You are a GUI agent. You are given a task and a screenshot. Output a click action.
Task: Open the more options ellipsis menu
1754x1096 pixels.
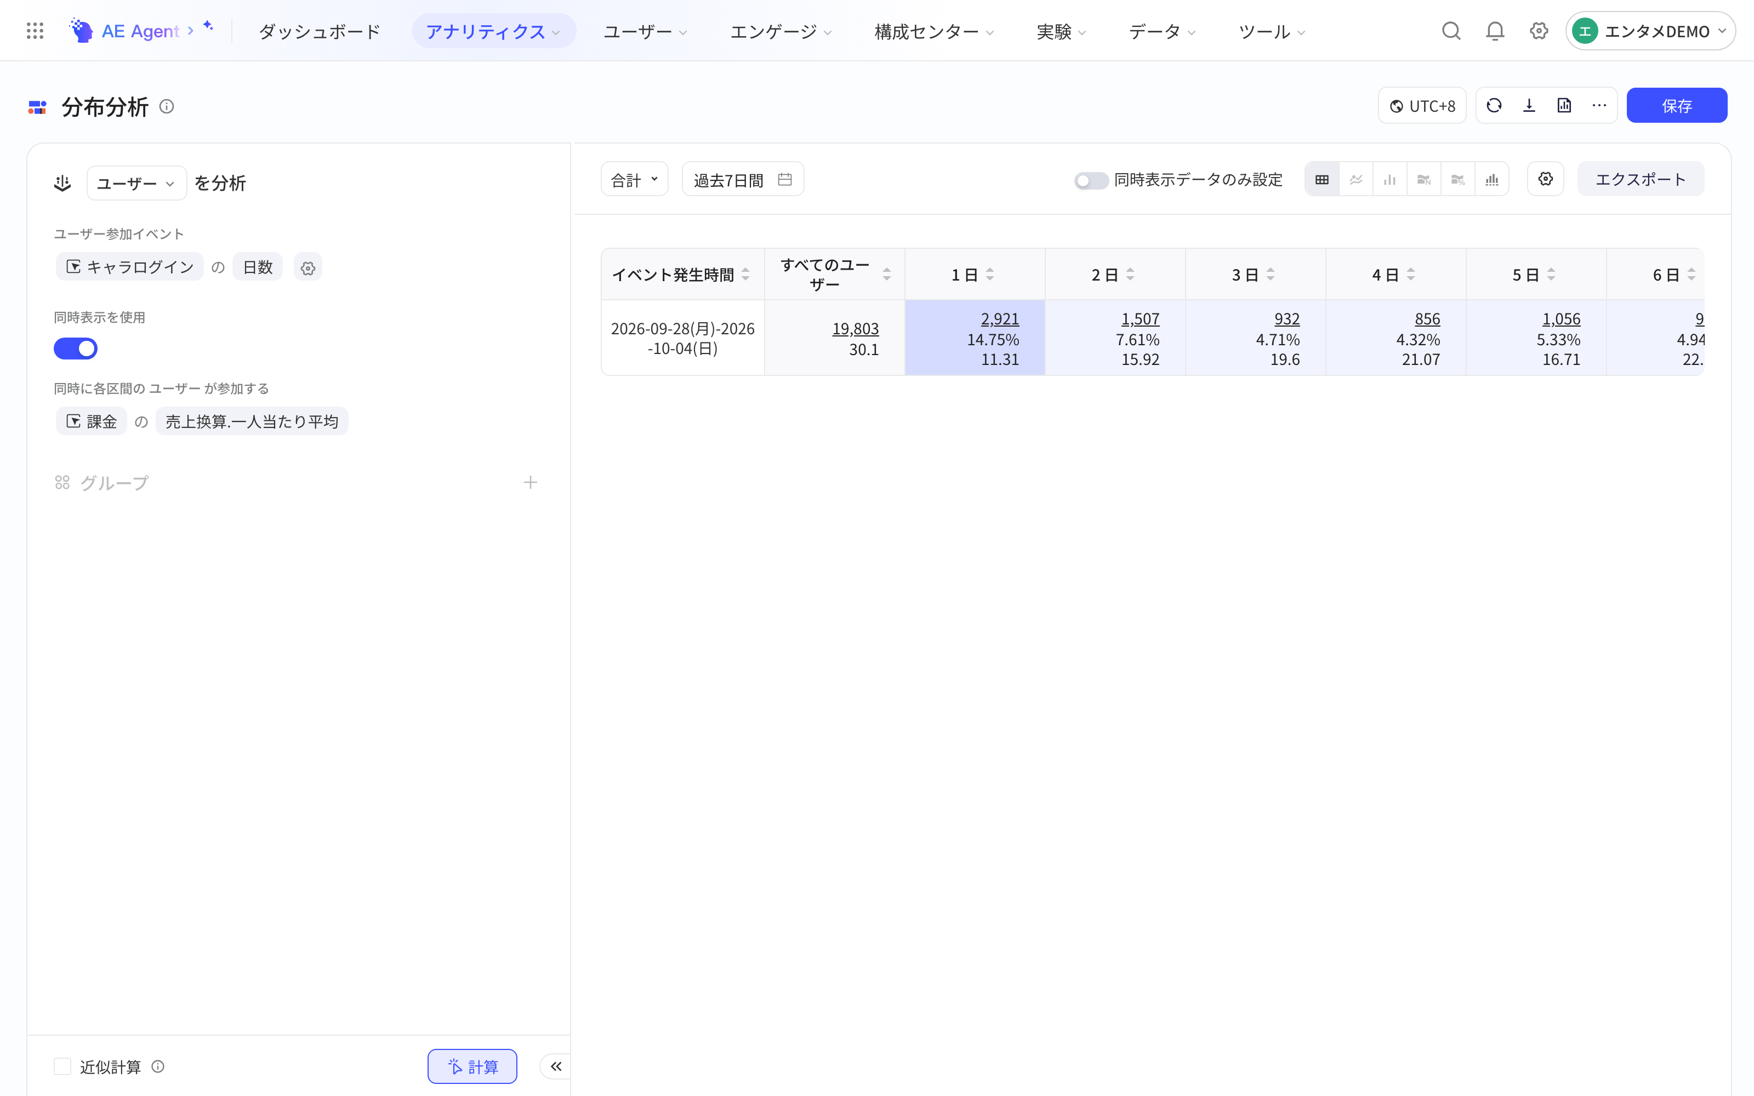[x=1599, y=106]
